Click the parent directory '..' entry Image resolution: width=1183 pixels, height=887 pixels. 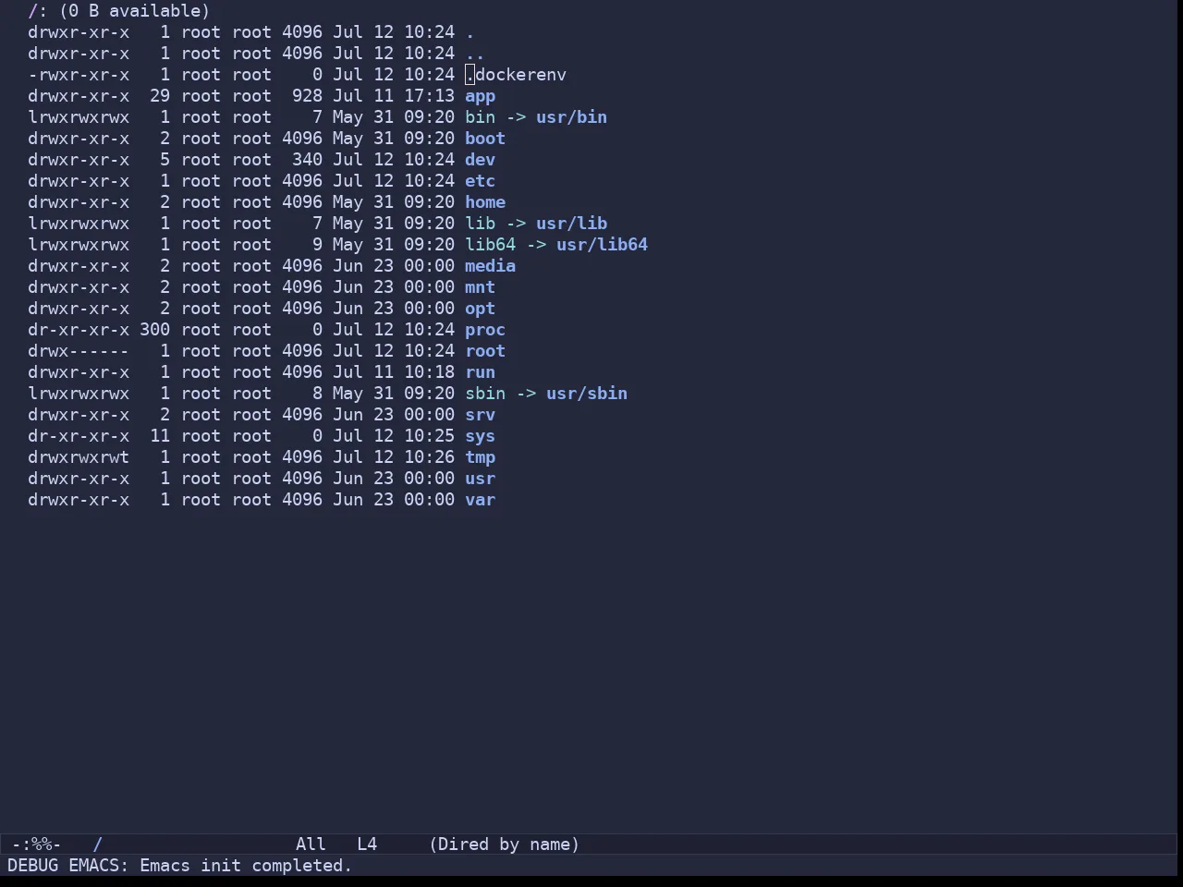pos(475,54)
